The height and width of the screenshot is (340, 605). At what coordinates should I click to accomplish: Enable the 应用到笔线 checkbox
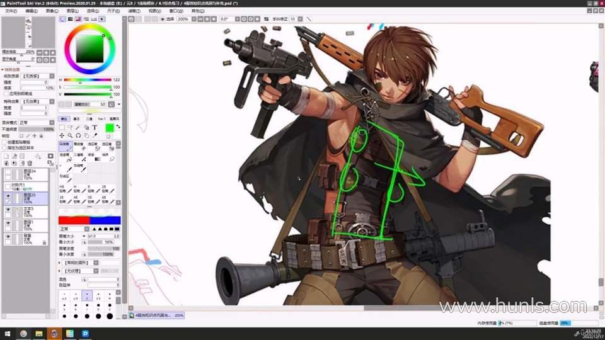(x=6, y=93)
